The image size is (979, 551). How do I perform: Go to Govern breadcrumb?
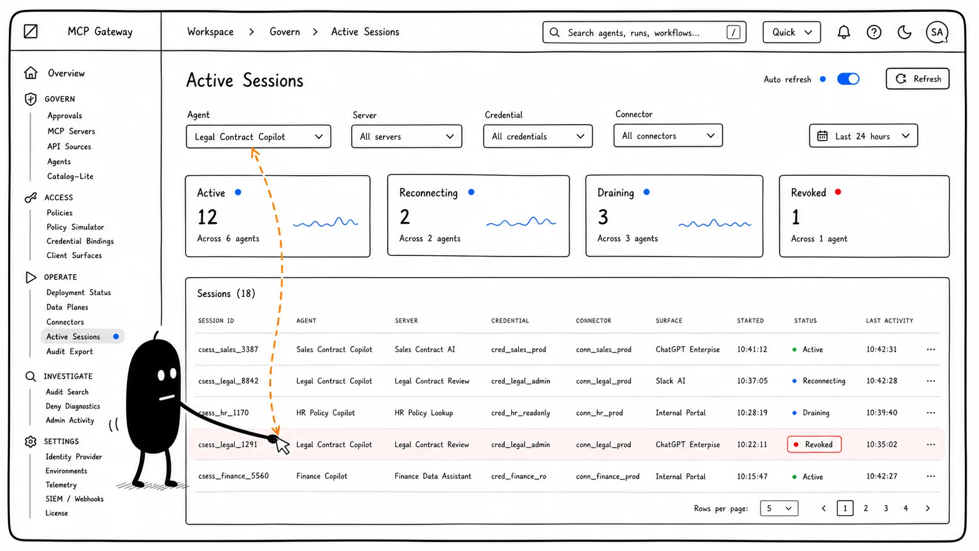tap(285, 32)
